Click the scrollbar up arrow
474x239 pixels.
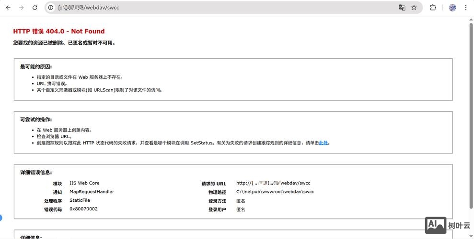click(471, 19)
